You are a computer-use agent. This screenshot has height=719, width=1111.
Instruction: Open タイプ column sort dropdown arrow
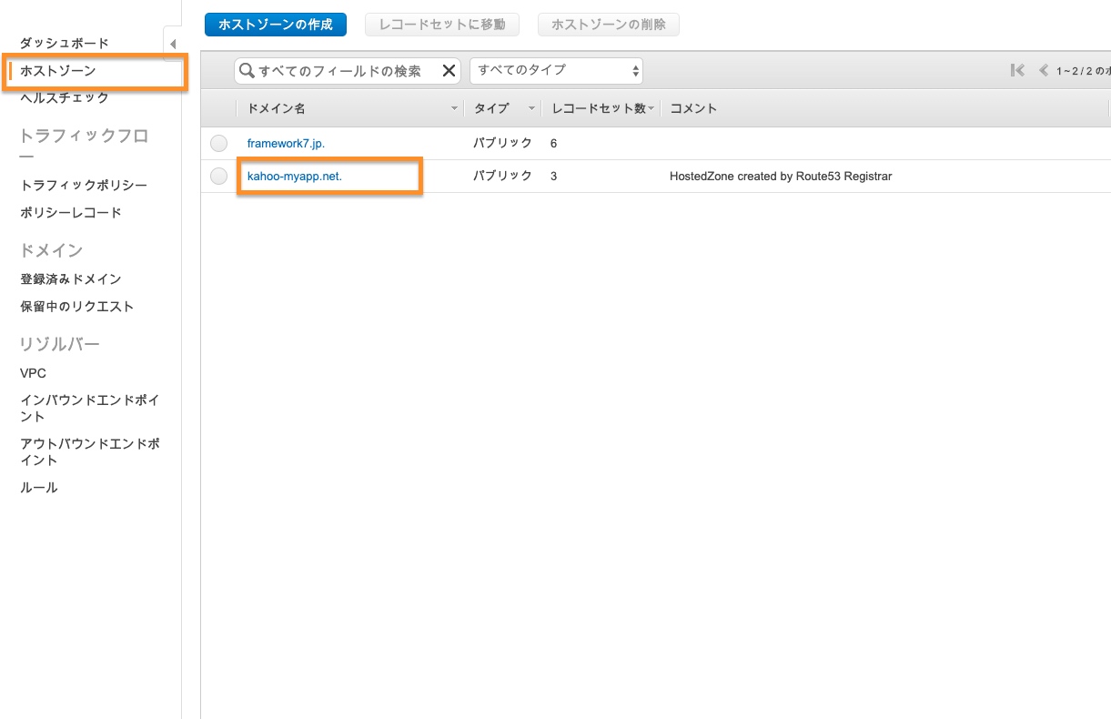(531, 109)
